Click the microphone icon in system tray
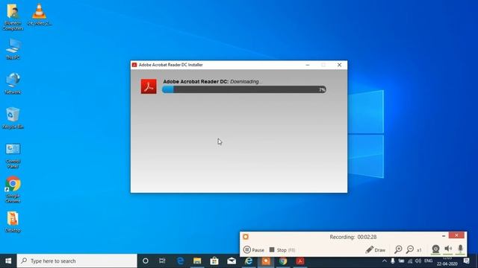478x268 pixels. 393,261
